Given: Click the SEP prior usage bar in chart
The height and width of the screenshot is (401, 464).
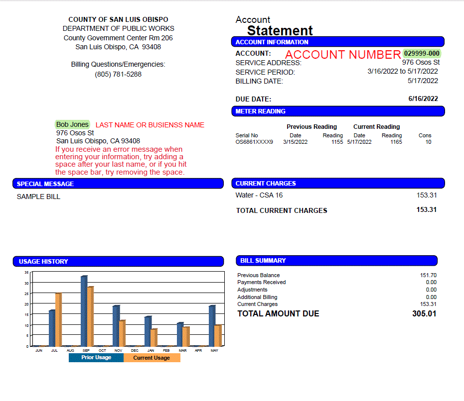Looking at the screenshot, I should (x=84, y=311).
